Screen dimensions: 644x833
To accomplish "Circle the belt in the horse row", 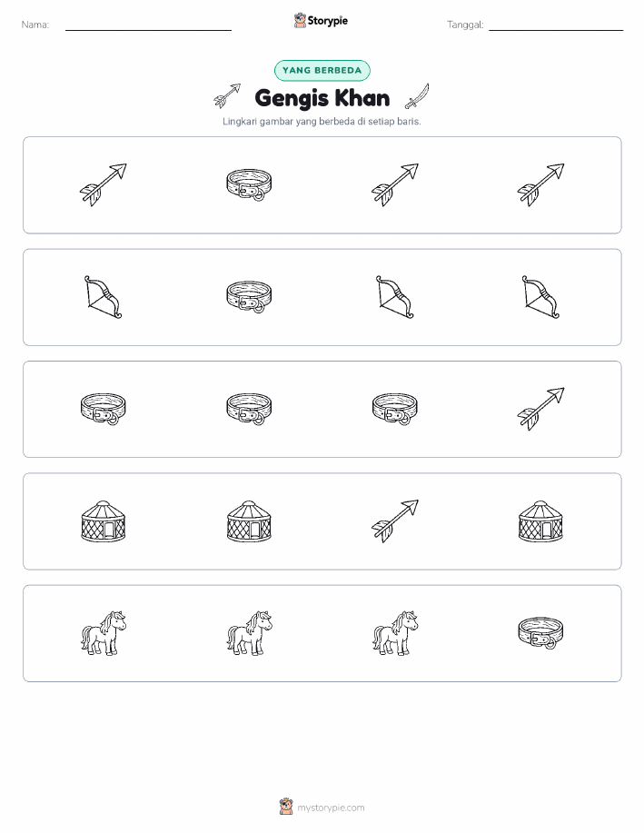I will pyautogui.click(x=540, y=633).
